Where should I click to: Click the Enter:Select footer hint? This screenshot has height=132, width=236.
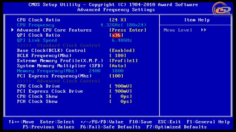tap(57, 122)
